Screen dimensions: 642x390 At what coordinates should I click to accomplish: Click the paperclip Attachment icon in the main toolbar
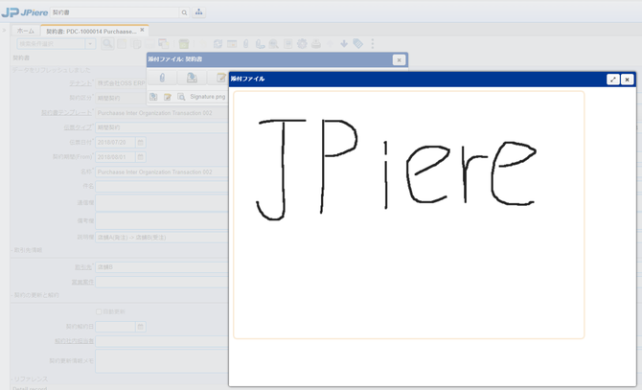pyautogui.click(x=245, y=44)
